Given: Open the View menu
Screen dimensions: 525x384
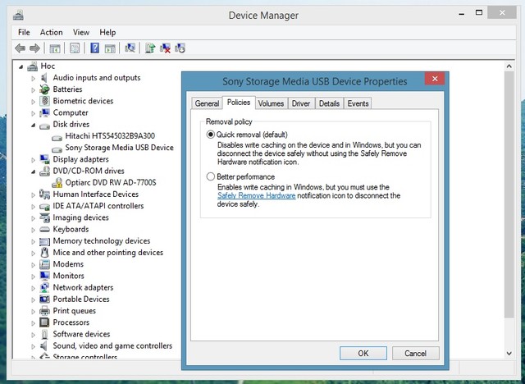Looking at the screenshot, I should coord(81,33).
